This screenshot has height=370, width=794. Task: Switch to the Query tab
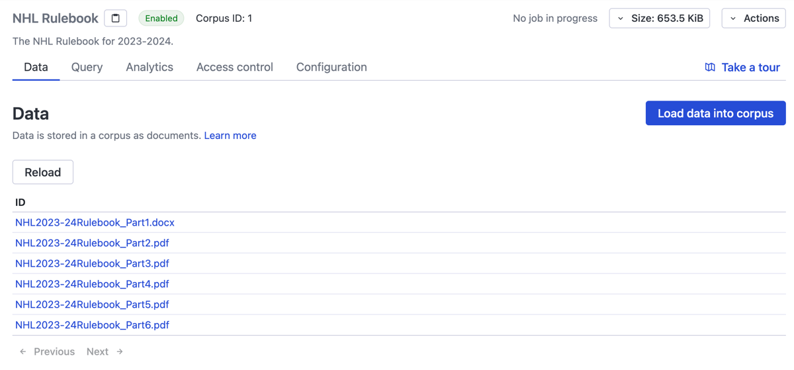tap(87, 68)
